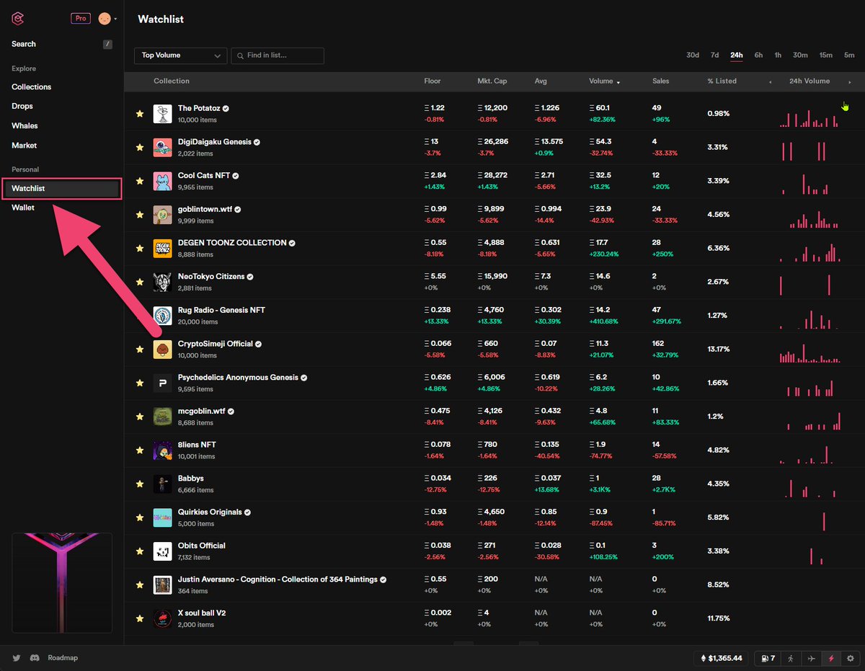The height and width of the screenshot is (671, 865).
Task: Click the CryptoSimeji Official thumbnail
Action: [162, 350]
